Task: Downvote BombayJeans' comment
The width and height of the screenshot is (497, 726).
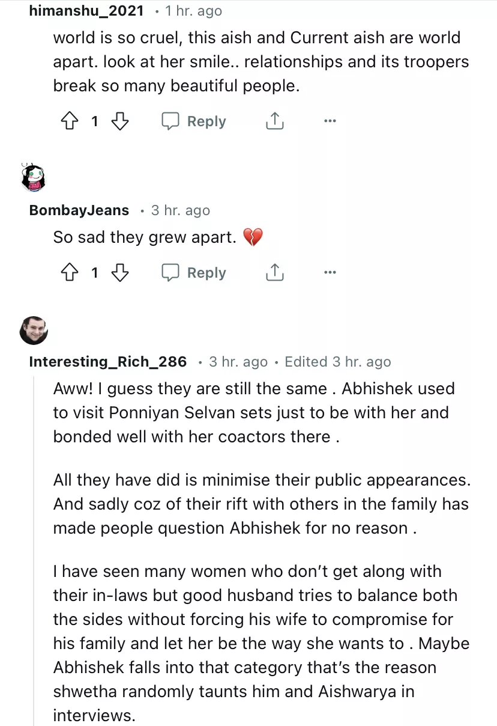Action: 121,273
